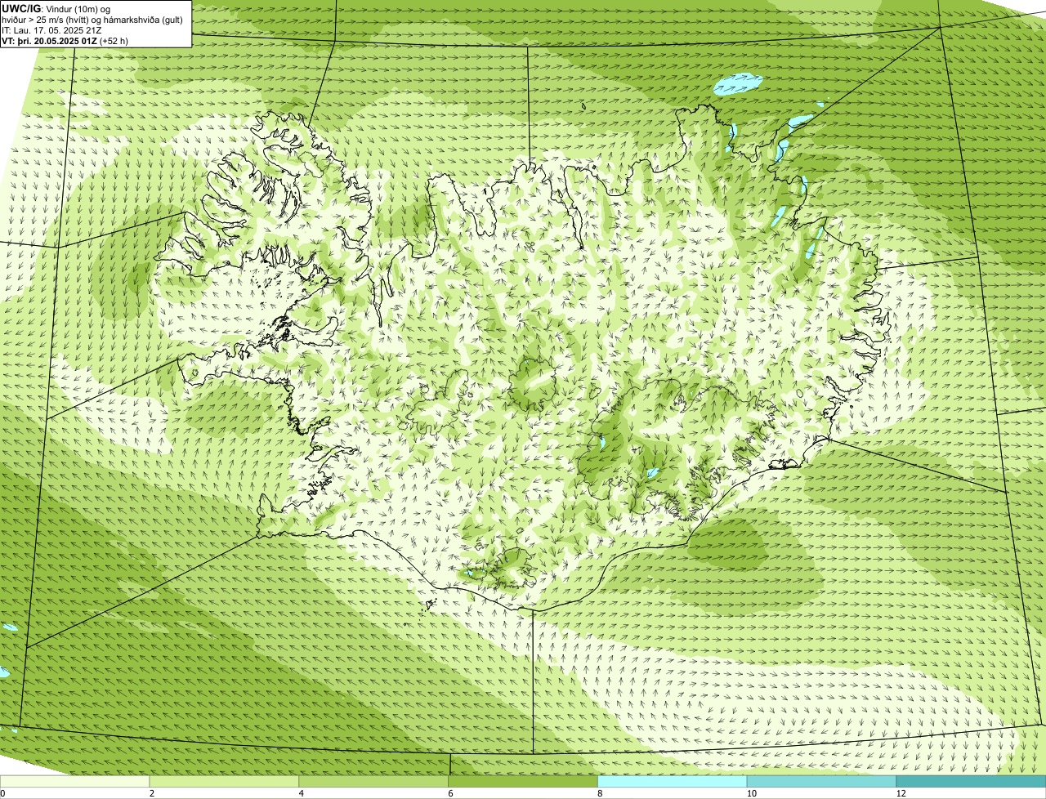
Task: Select the '12' label on the color scale
Action: [900, 793]
